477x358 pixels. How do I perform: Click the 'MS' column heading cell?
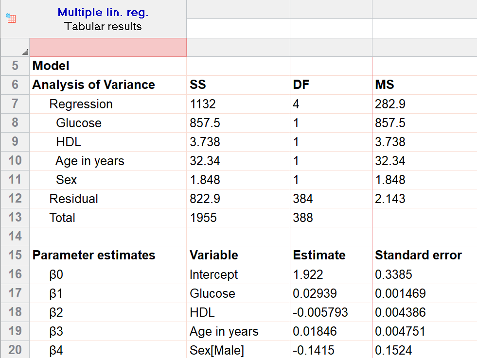coord(385,85)
